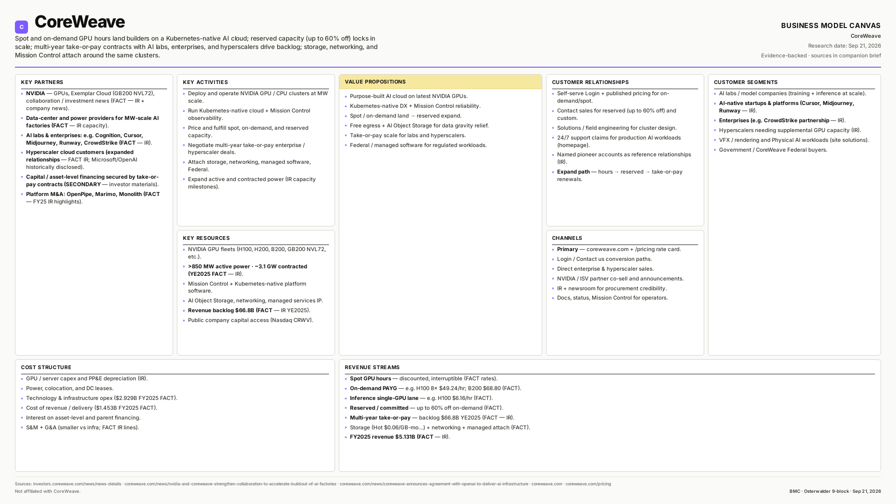The height and width of the screenshot is (504, 896).
Task: Open the OpenAI agreement news source link
Action: (x=434, y=484)
